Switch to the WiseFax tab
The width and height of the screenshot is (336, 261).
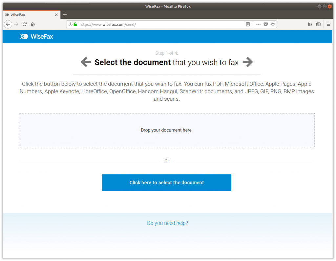(x=31, y=14)
